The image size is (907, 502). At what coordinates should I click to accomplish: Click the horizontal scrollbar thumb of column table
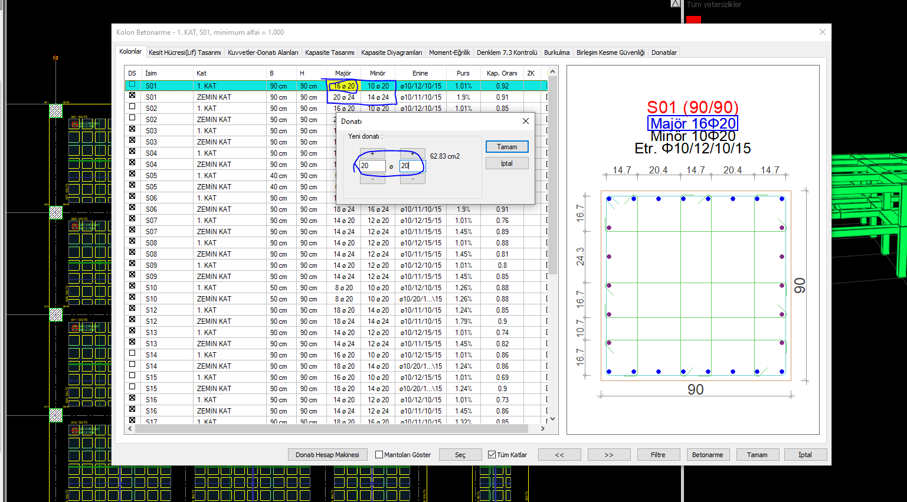[331, 429]
